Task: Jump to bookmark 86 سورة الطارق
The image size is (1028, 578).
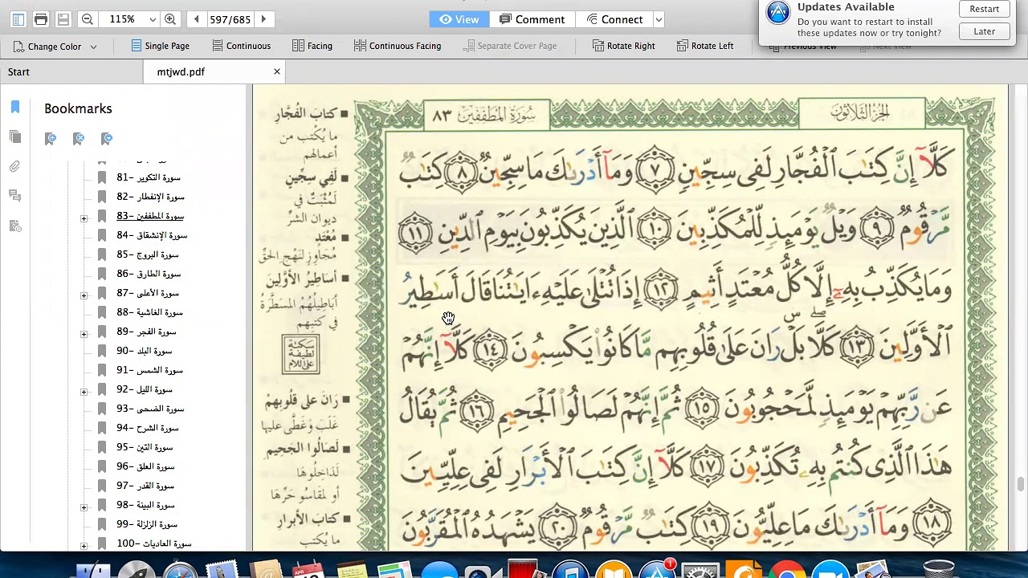Action: click(149, 274)
